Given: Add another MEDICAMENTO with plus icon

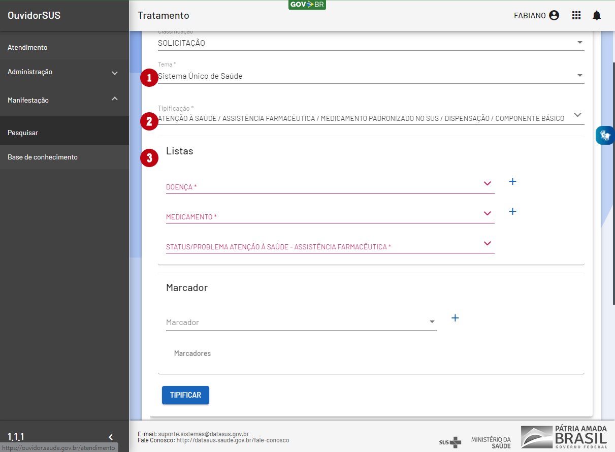Looking at the screenshot, I should point(512,211).
